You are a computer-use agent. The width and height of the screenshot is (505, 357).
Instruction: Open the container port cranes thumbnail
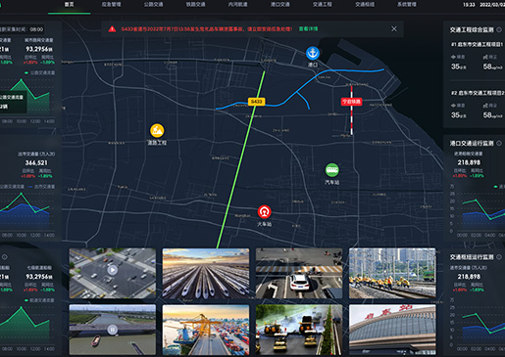pyautogui.click(x=206, y=330)
